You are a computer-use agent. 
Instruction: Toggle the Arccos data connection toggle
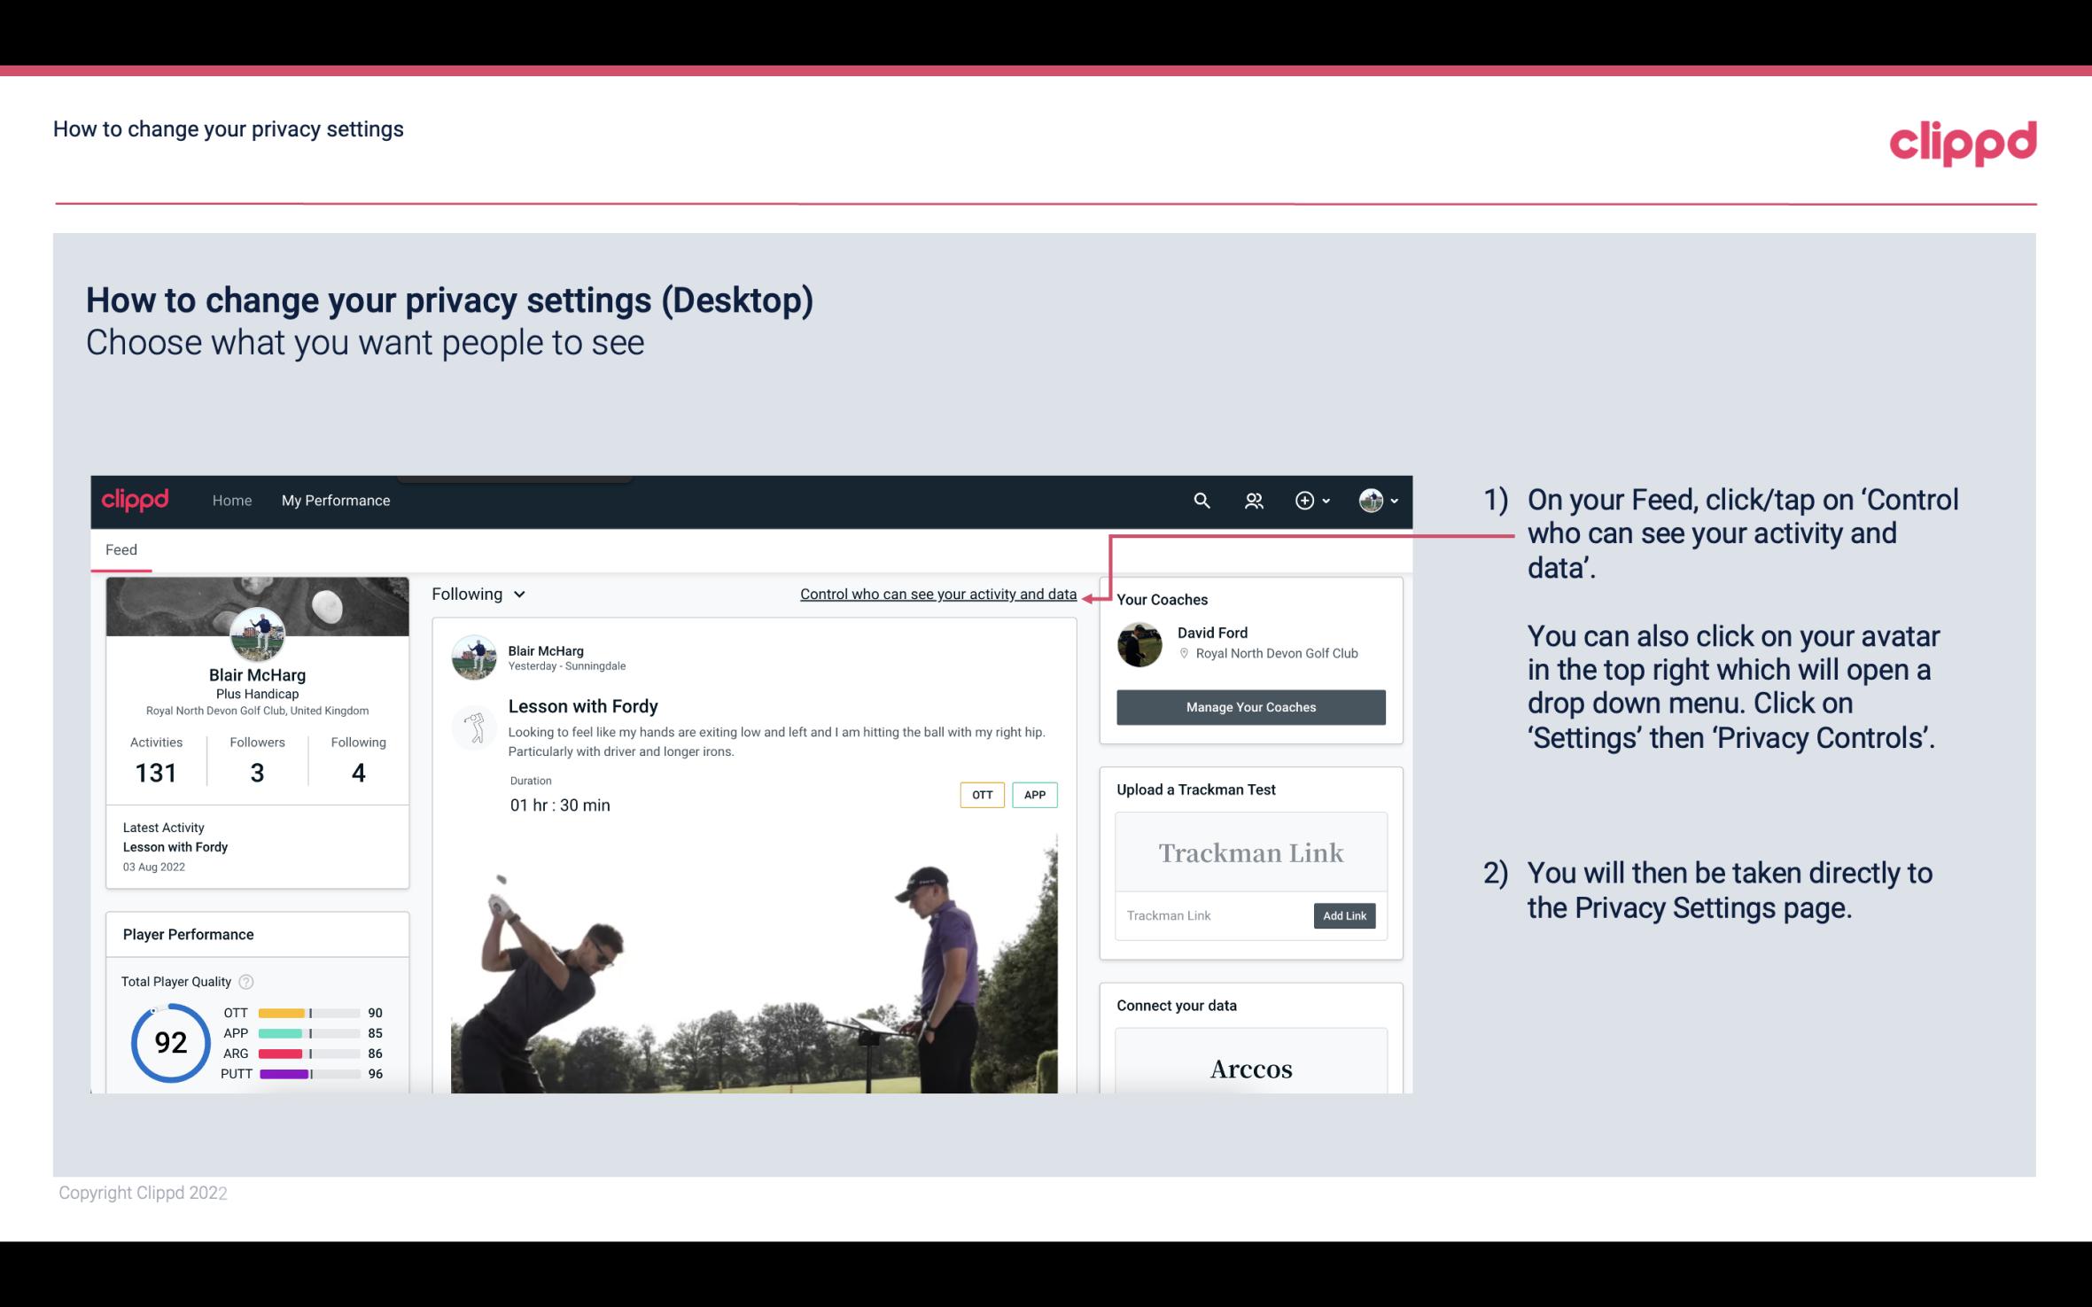pos(1249,1070)
